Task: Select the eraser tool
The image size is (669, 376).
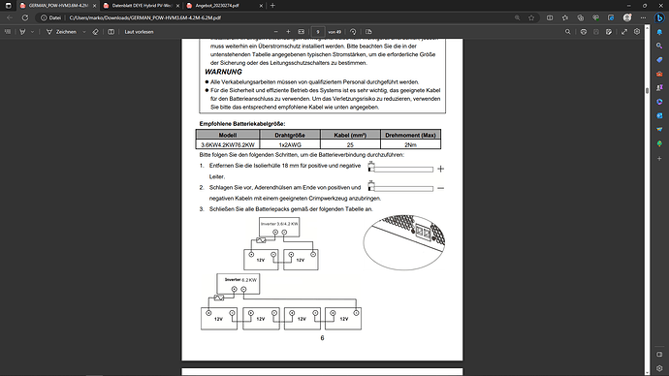Action: (x=96, y=32)
